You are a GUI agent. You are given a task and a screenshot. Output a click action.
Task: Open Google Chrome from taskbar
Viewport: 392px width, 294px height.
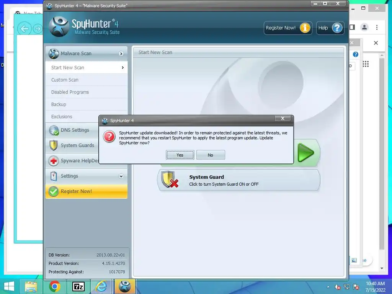pos(54,286)
